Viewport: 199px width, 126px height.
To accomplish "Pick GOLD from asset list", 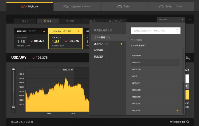I will click(x=155, y=76).
